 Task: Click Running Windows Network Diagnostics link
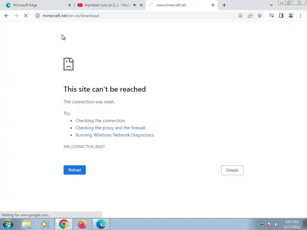pos(115,135)
